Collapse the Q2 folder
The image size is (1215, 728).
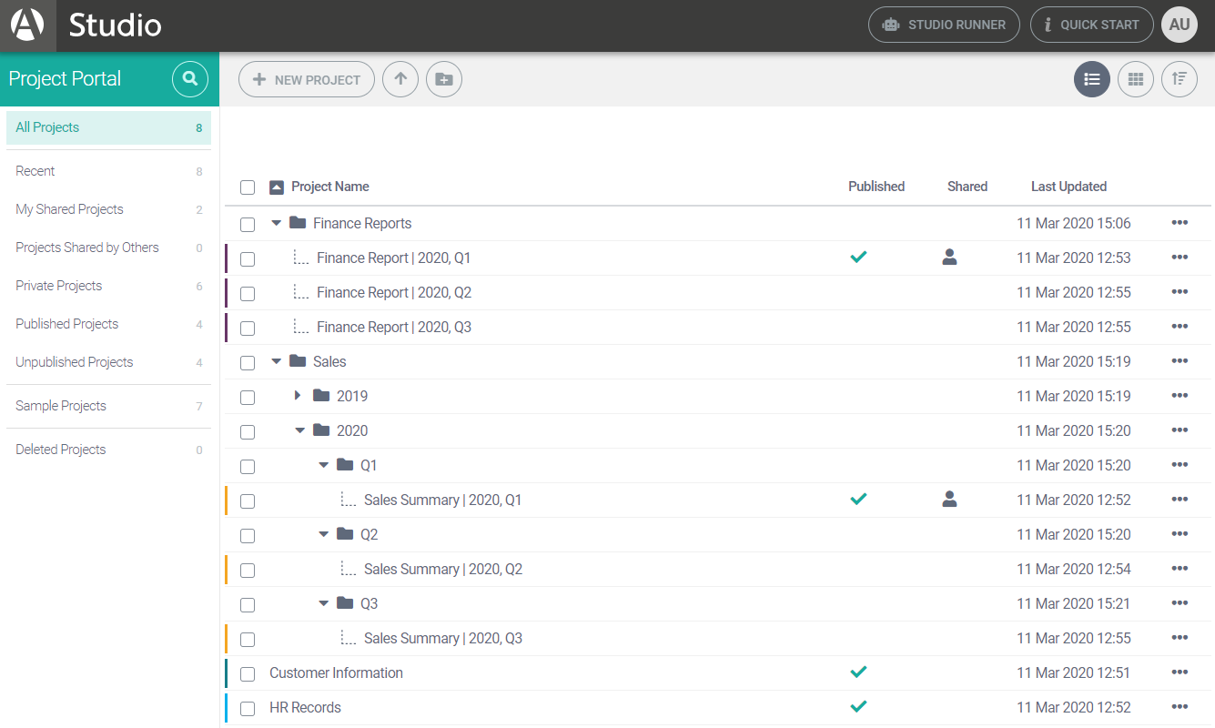(323, 534)
